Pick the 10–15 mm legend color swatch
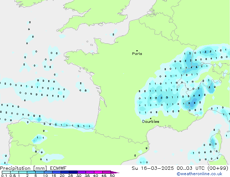The image size is (230, 177). point(48,172)
